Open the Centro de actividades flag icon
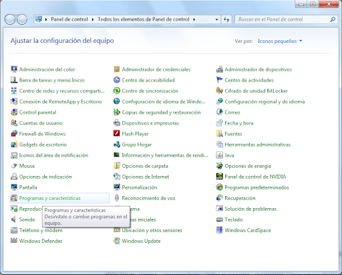342x275 pixels. coord(220,80)
